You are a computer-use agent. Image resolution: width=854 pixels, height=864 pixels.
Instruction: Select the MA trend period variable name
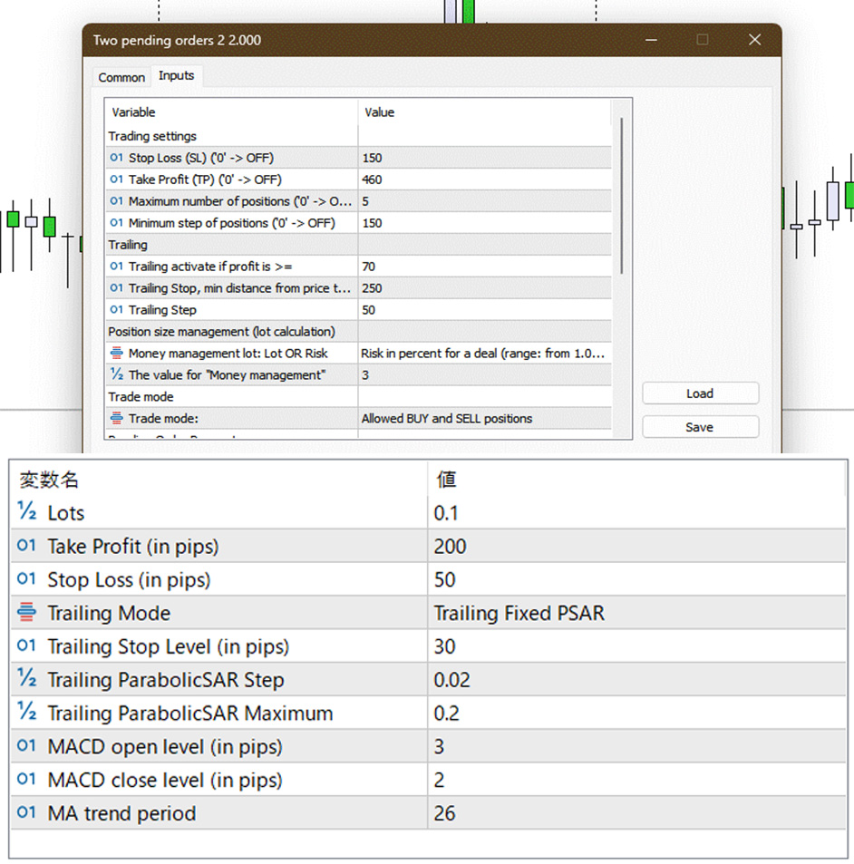click(x=121, y=813)
